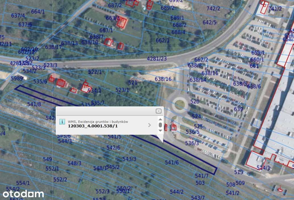
Task: Click parcel label 688/4
Action: (178, 32)
